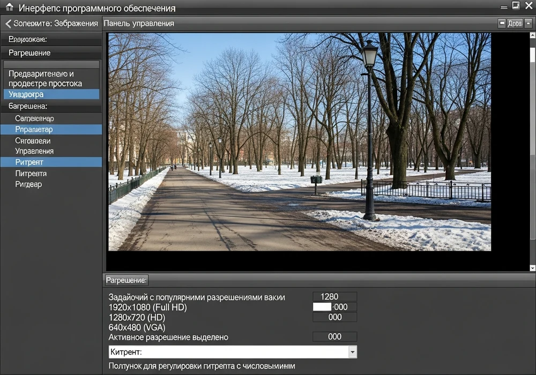Select the Управления list entry
The image size is (536, 375).
point(51,151)
